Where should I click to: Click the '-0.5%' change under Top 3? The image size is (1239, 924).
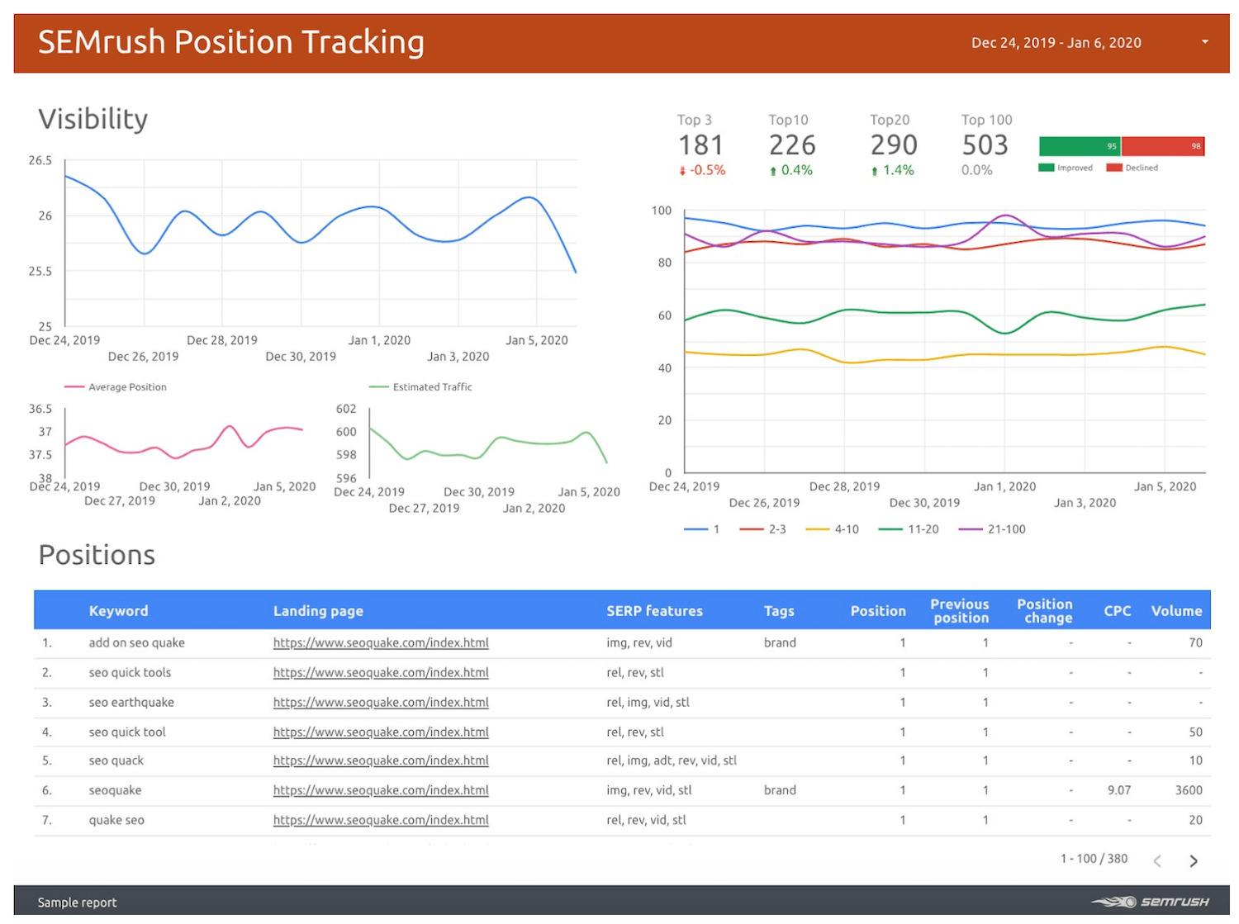click(x=708, y=171)
